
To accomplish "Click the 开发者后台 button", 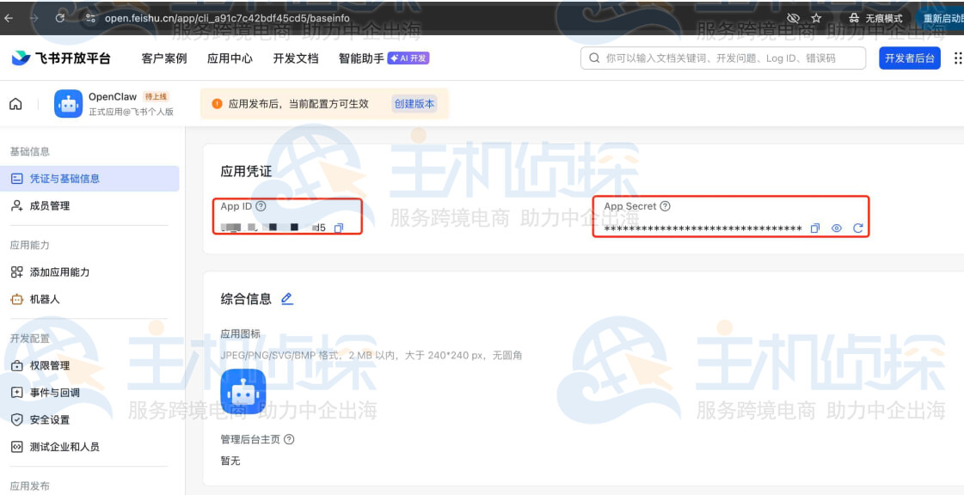I will pos(909,58).
